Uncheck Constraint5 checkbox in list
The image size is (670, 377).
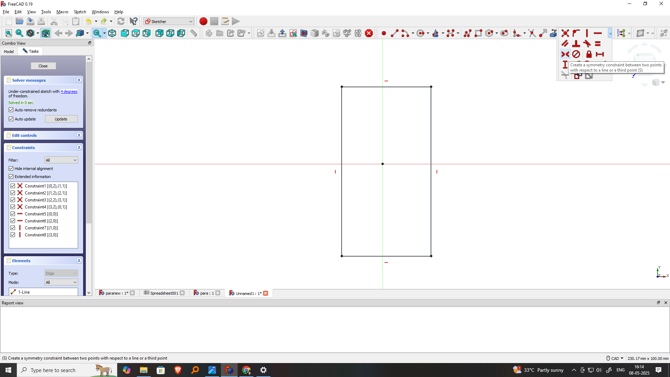13,214
